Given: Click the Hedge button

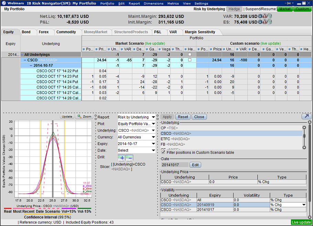Looking at the screenshot, I should point(234,9).
